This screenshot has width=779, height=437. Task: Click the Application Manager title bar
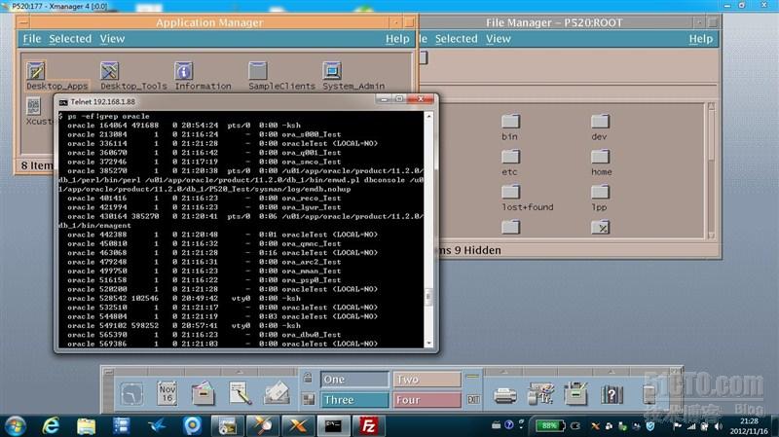point(209,22)
